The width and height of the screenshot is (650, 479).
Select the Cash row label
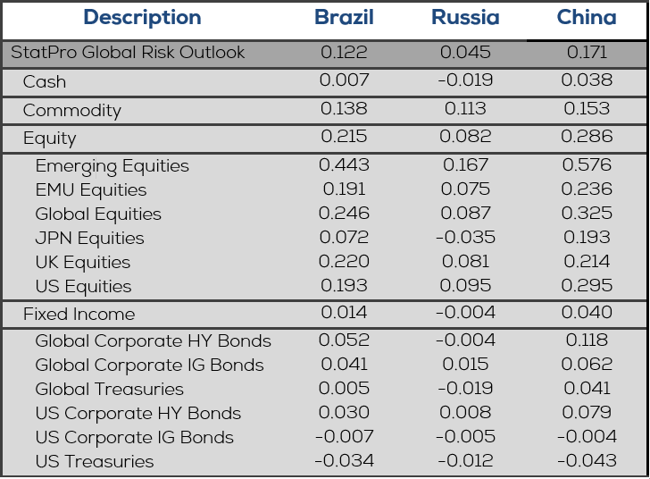click(45, 82)
